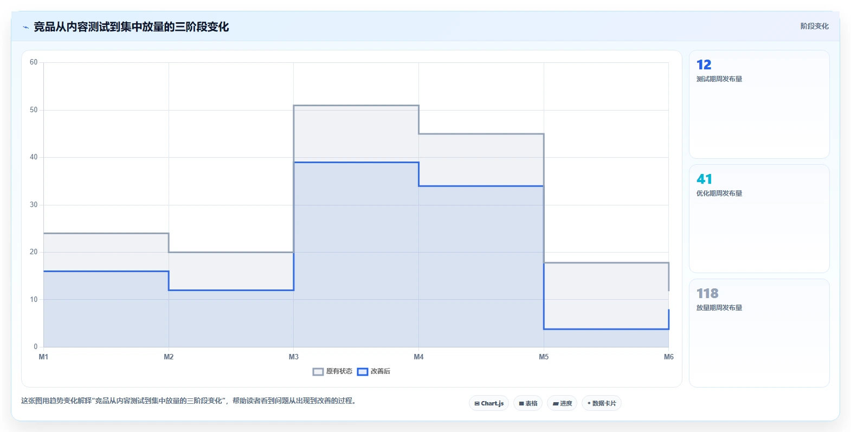Click the M5 axis label
The image size is (851, 432).
pos(544,357)
